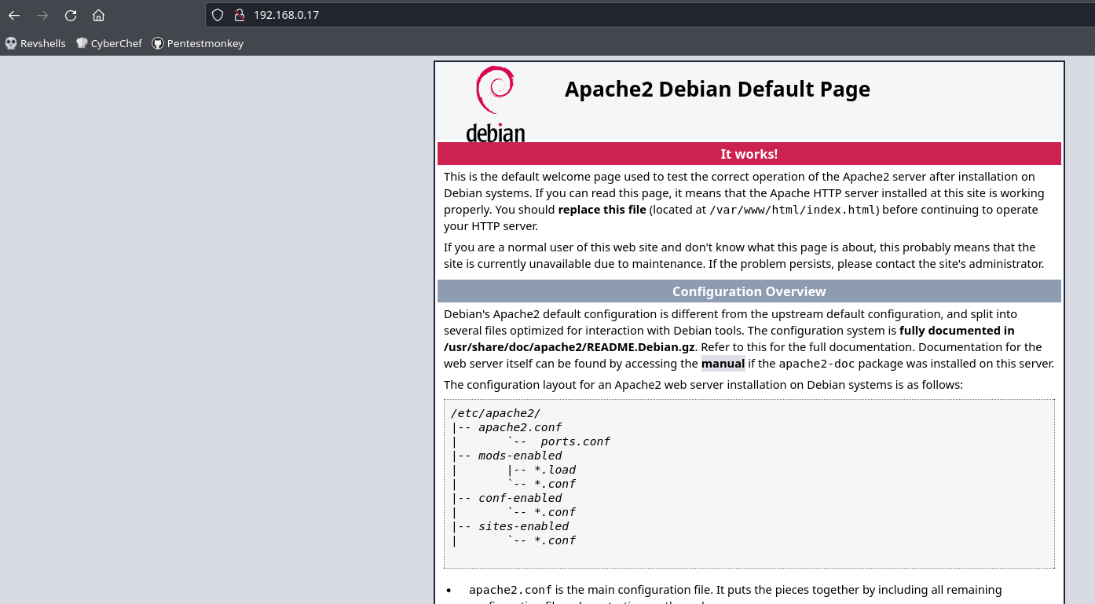1095x604 pixels.
Task: Click the /var/www/html/index.html path text
Action: [x=793, y=210]
